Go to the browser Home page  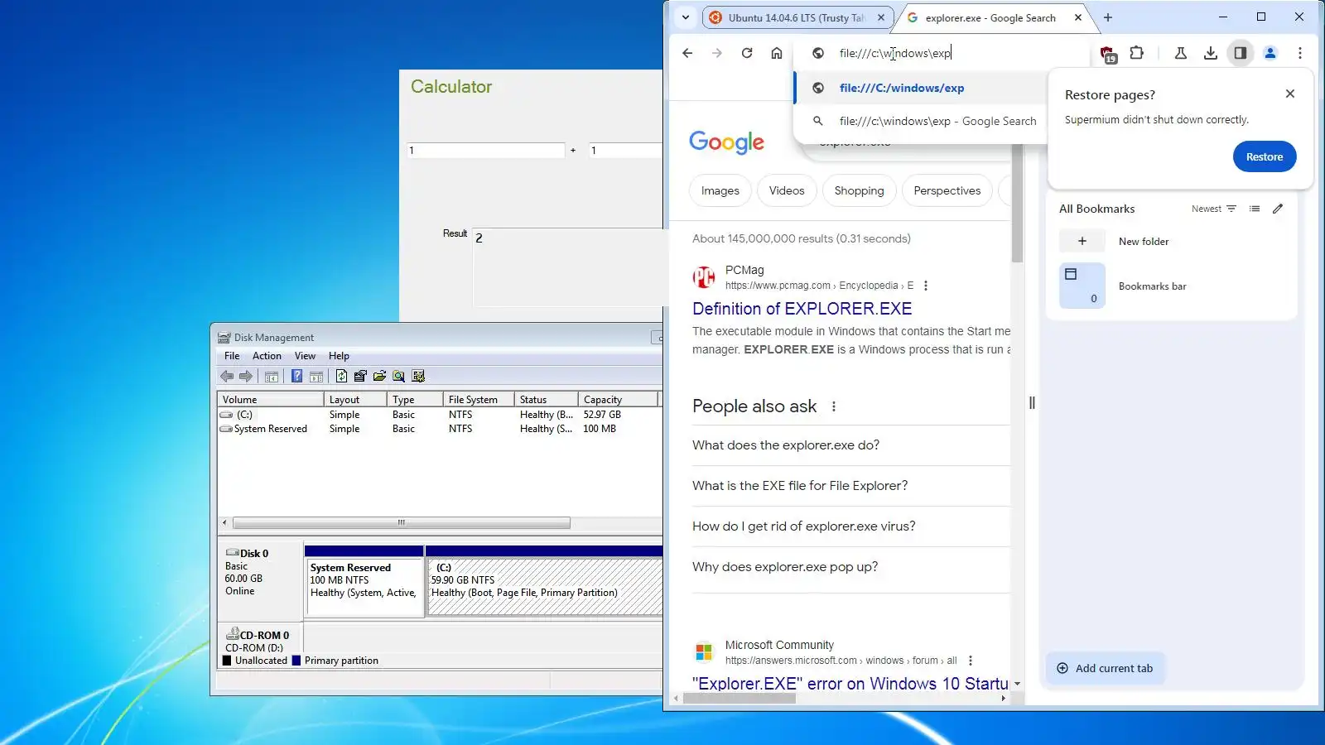(x=777, y=53)
